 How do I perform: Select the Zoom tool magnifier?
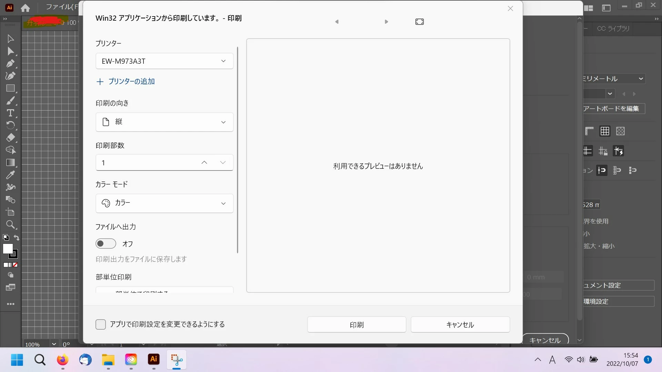[10, 225]
